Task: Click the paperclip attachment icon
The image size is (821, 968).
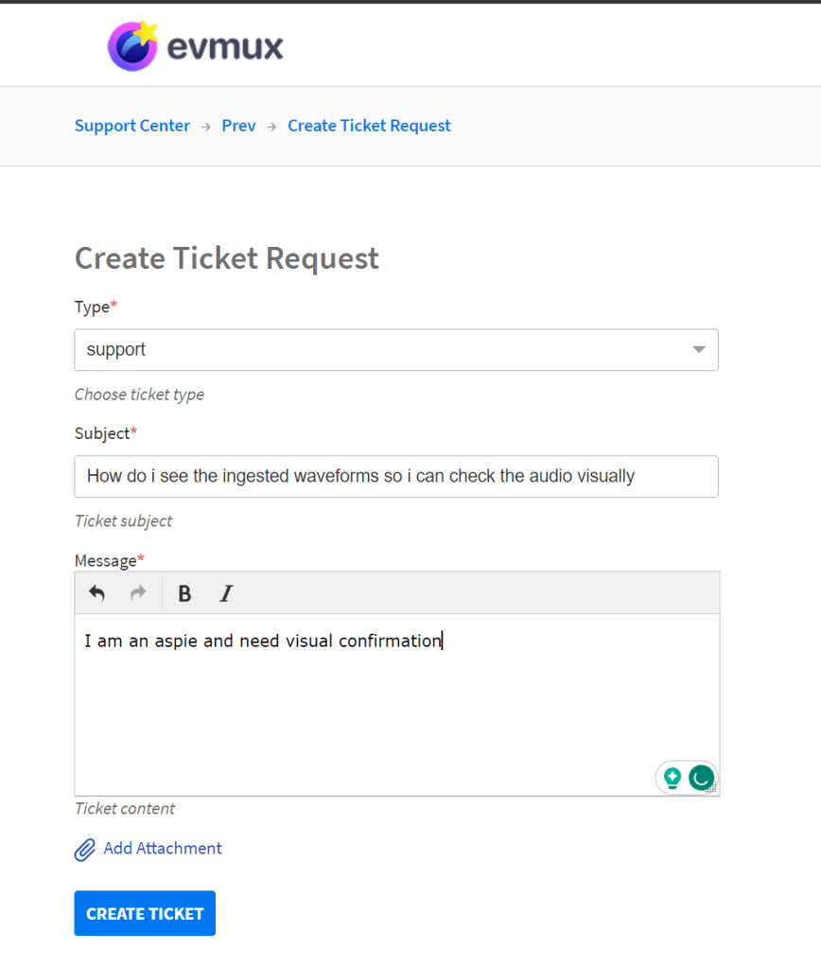Action: 84,850
